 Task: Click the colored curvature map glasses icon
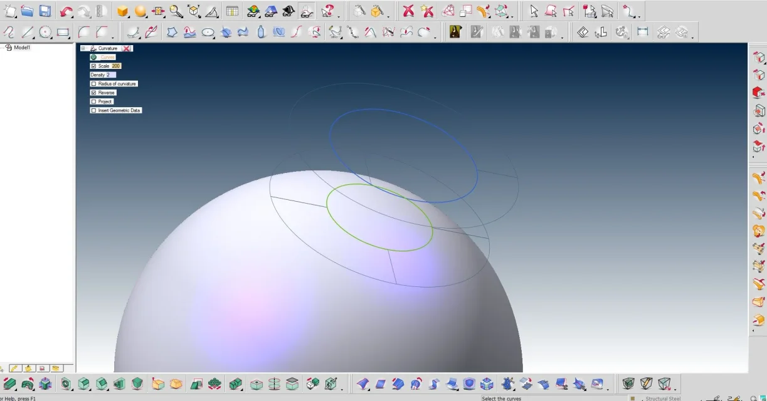click(253, 11)
